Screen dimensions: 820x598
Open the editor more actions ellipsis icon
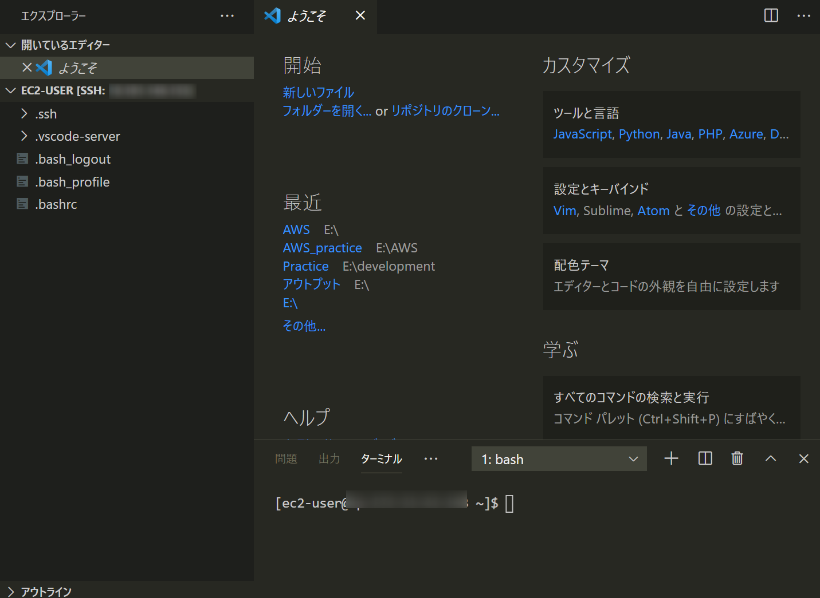(803, 16)
